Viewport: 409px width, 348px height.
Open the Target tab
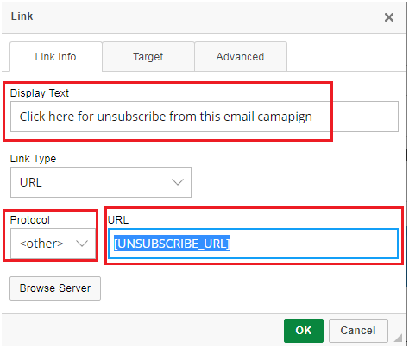[x=148, y=57]
